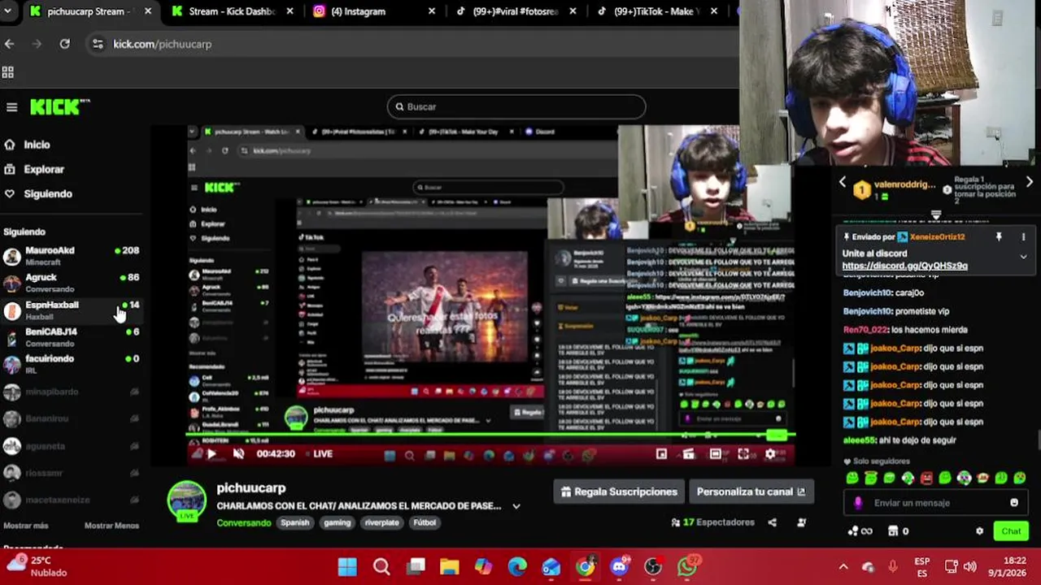This screenshot has width=1041, height=585.
Task: Switch to the TikTok Make Your Day tab
Action: [x=657, y=11]
